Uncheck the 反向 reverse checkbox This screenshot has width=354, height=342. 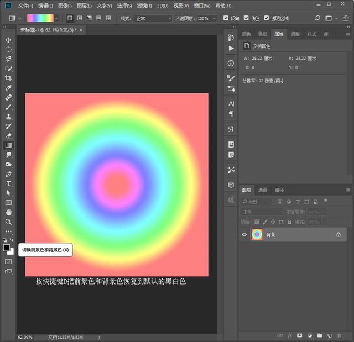pyautogui.click(x=226, y=18)
